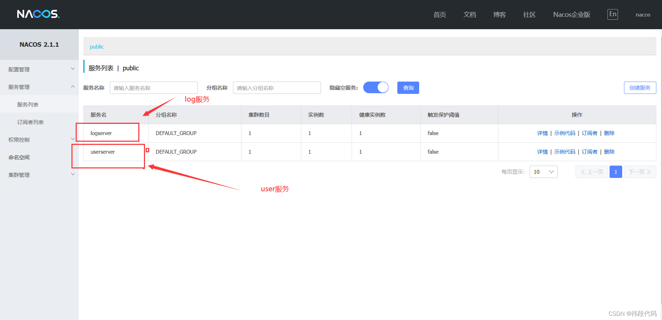The width and height of the screenshot is (662, 320).
Task: Click the 下一页 next page button
Action: click(640, 172)
